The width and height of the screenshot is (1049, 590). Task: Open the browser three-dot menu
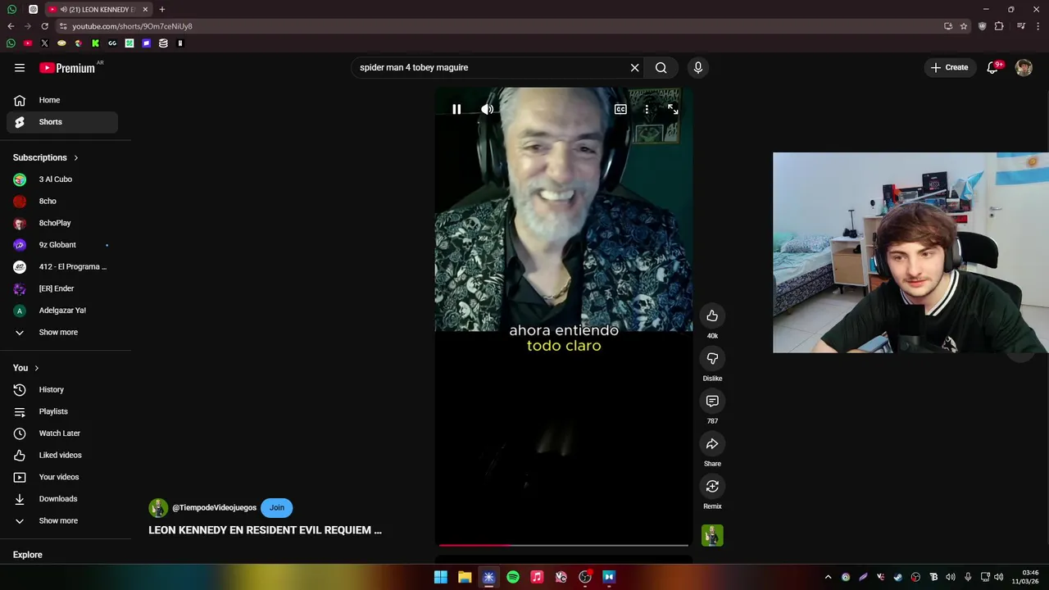1037,26
